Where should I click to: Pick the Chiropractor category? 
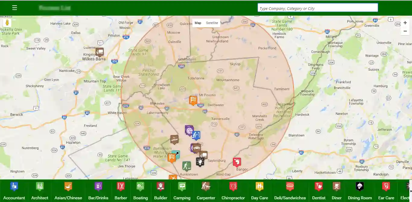tap(233, 191)
